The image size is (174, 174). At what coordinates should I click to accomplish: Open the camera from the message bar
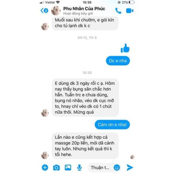(56, 168)
